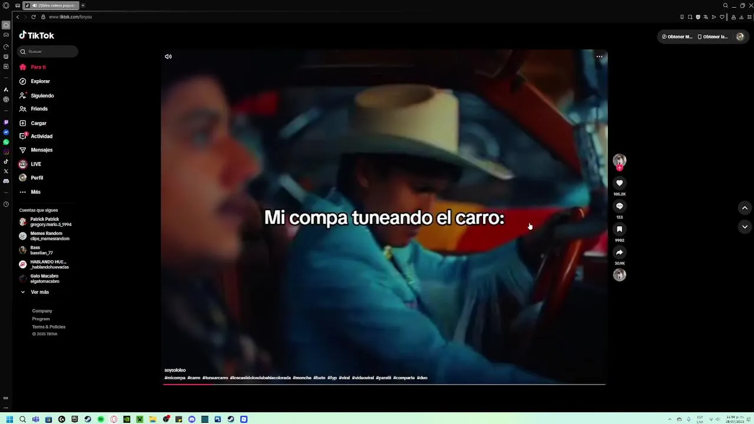Open Opera's Easy Setup menu icon

[749, 17]
